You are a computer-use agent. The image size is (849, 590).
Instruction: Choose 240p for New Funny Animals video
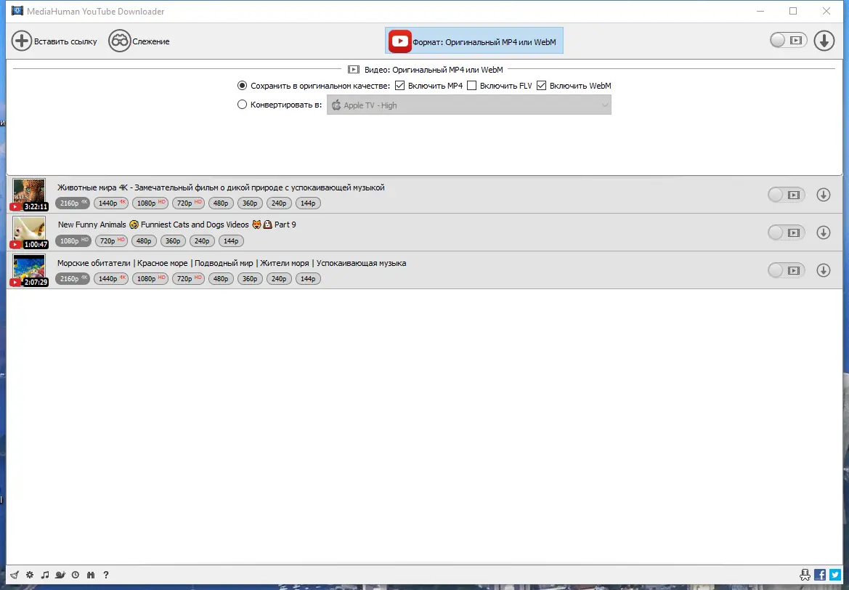coord(202,241)
